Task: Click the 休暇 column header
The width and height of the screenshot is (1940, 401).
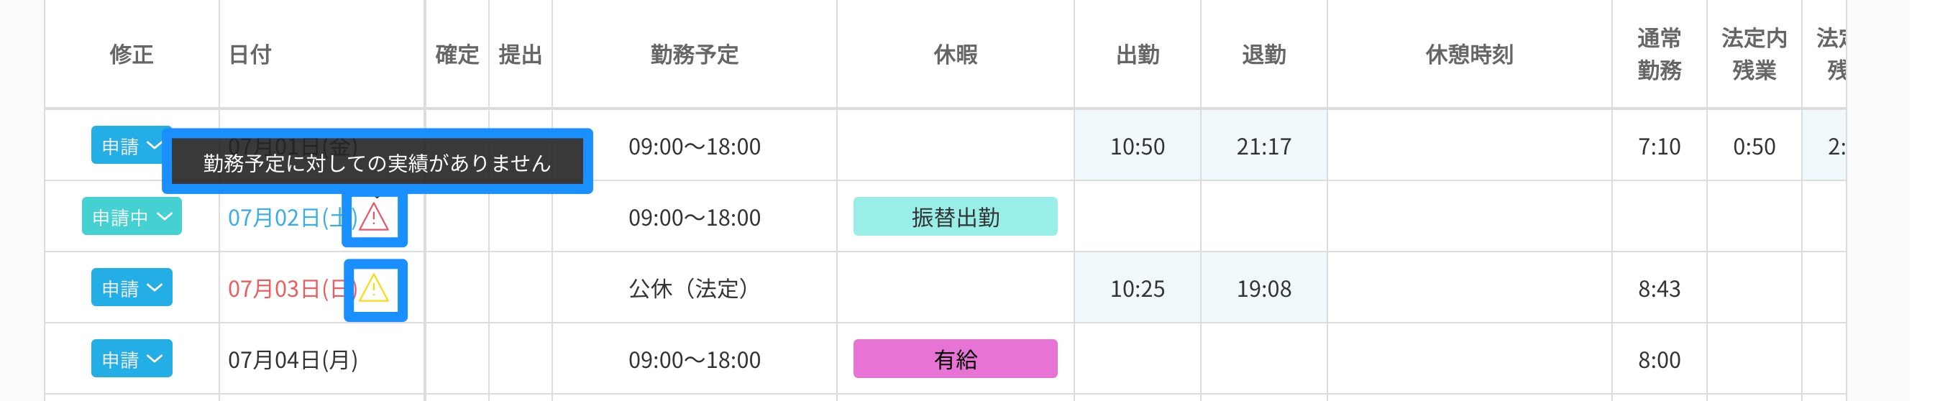Action: click(x=954, y=54)
